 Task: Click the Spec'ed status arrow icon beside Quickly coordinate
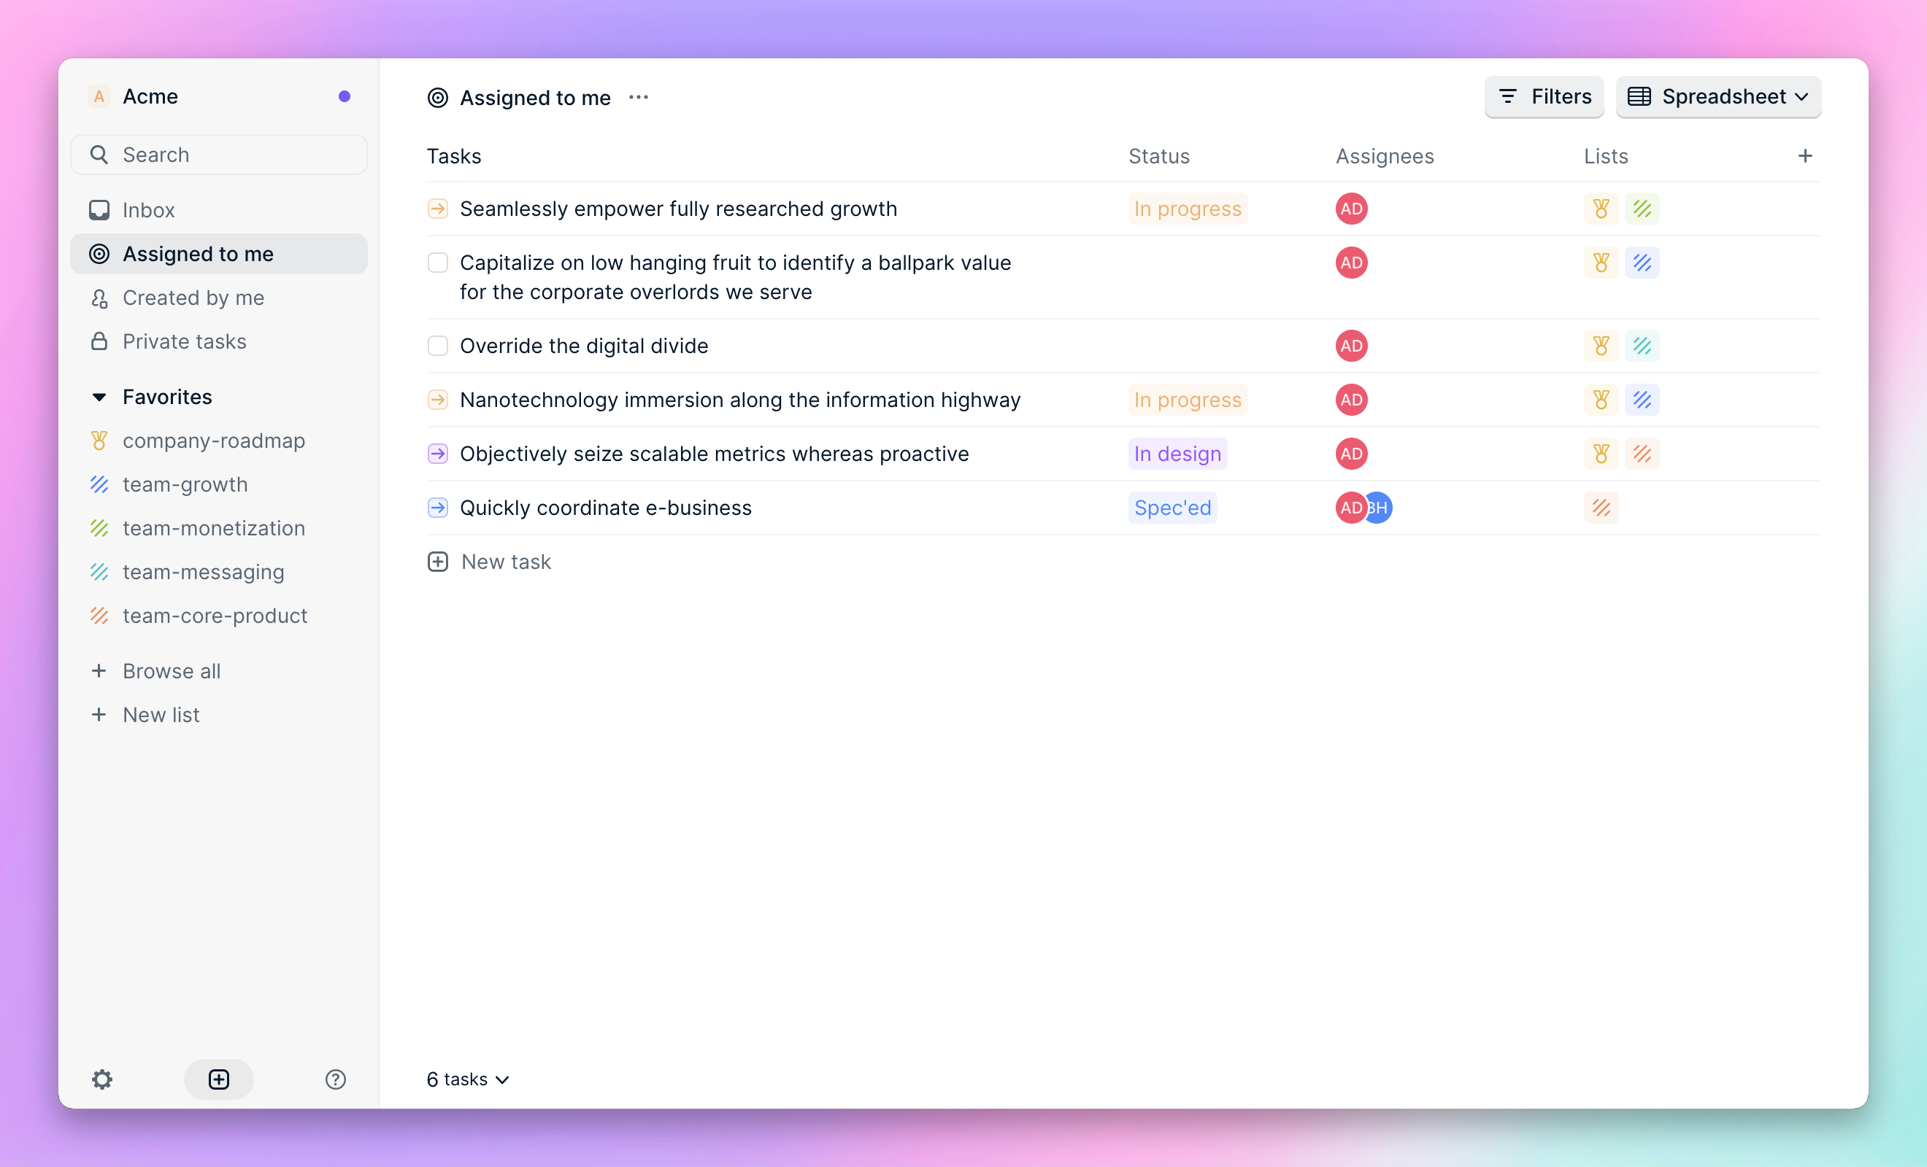tap(438, 508)
